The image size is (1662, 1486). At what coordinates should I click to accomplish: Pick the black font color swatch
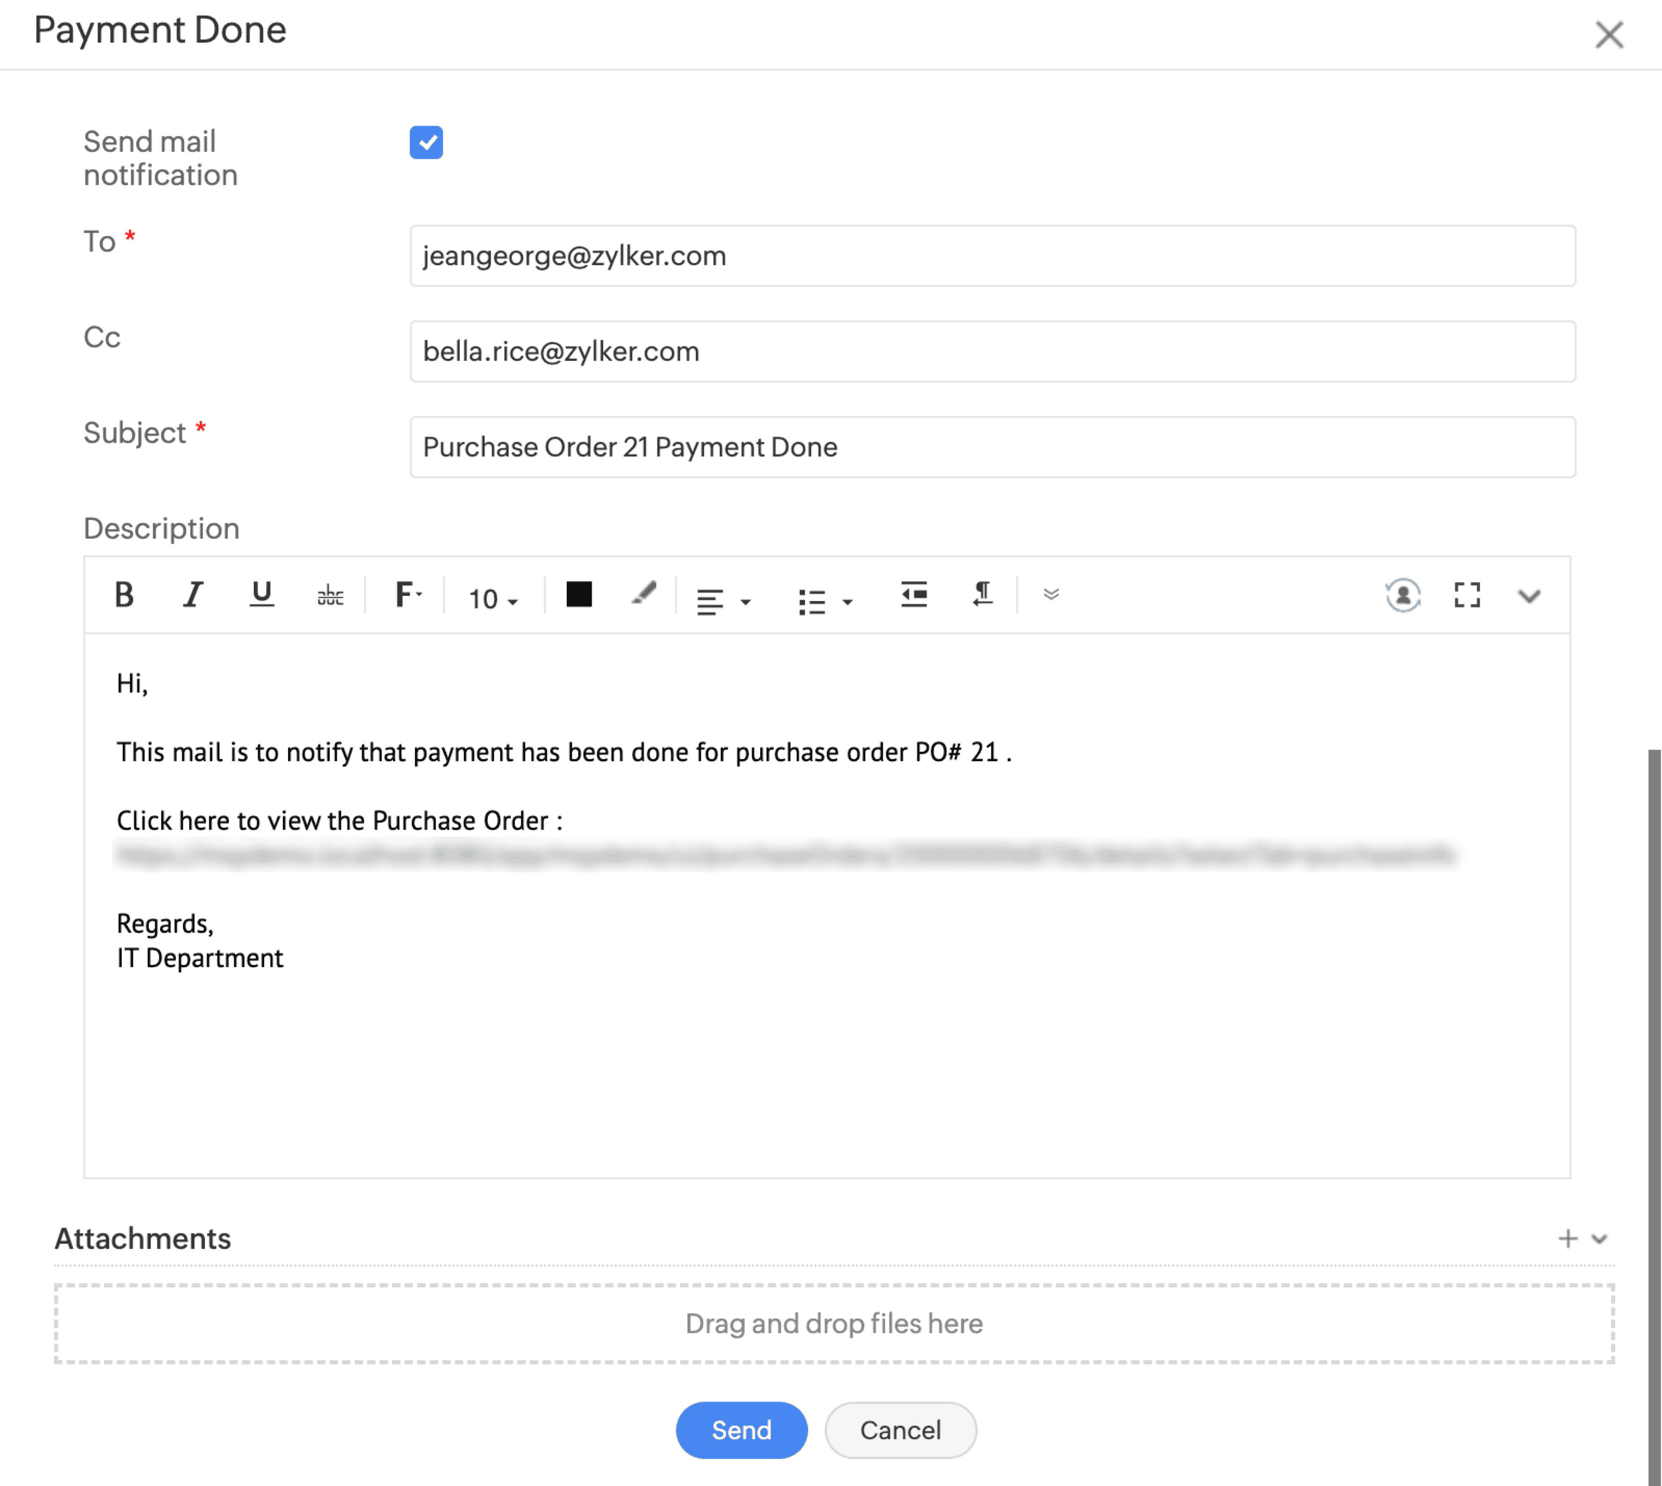[x=579, y=594]
